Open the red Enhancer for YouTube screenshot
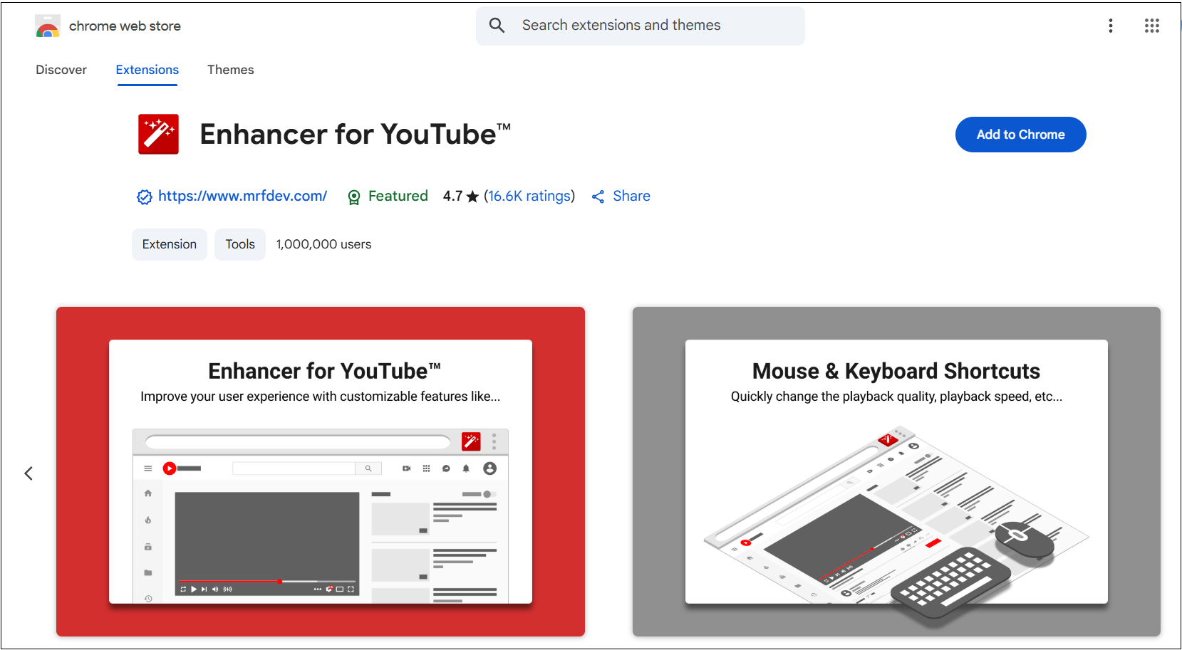Viewport: 1182px width, 650px height. click(x=321, y=471)
